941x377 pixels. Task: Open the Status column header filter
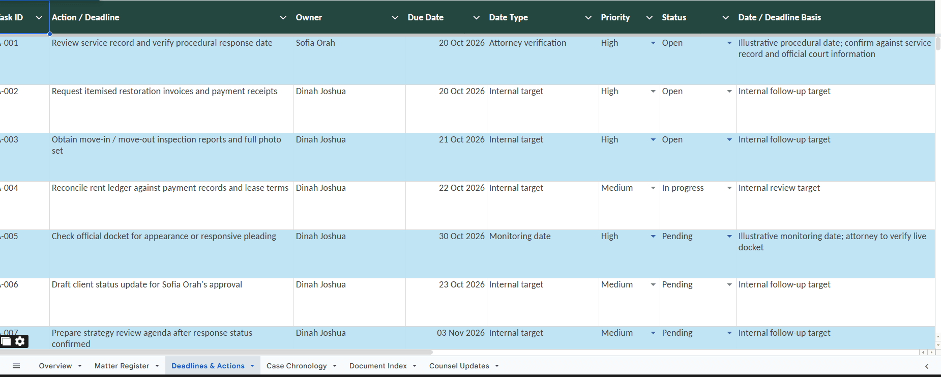pos(726,18)
